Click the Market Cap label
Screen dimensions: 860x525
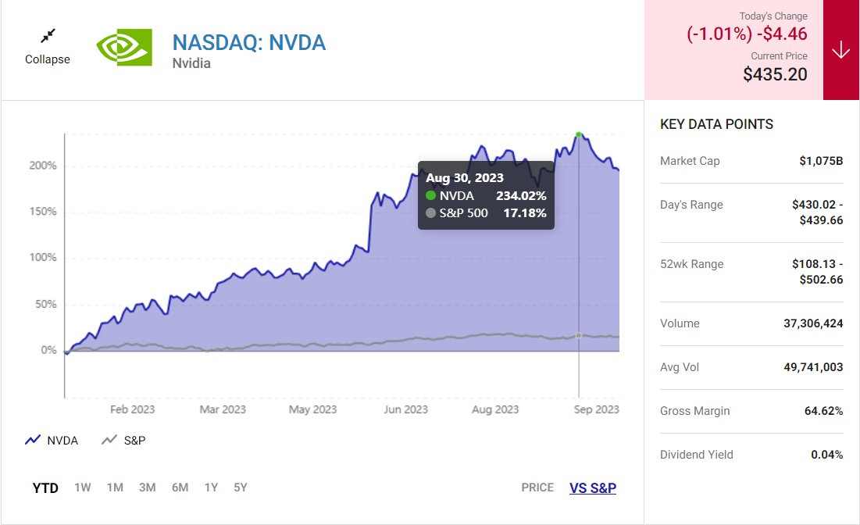pyautogui.click(x=690, y=161)
